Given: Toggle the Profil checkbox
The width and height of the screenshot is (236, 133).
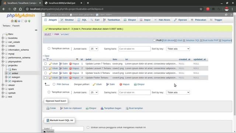Looking at the screenshot, I should [x=154, y=40].
